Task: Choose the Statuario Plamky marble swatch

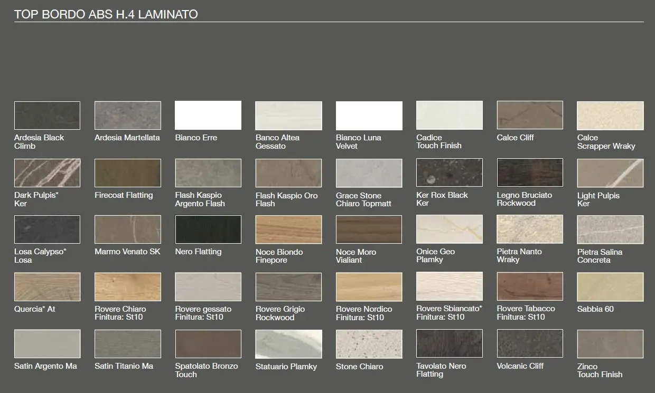Action: coord(288,344)
